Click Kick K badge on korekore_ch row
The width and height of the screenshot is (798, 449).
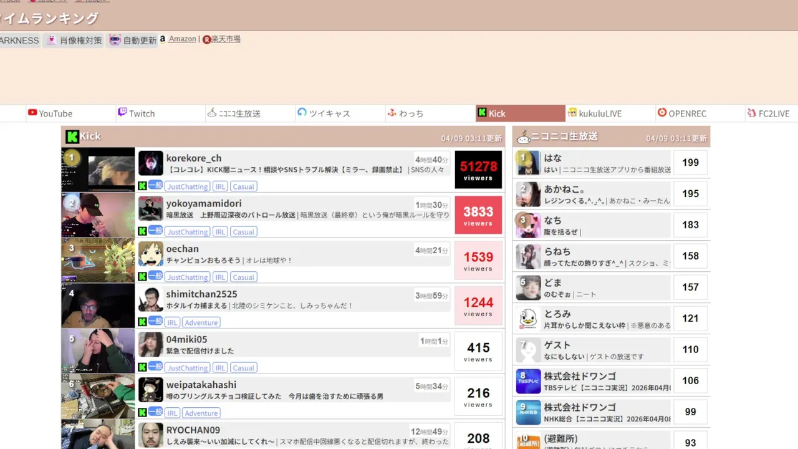point(142,186)
